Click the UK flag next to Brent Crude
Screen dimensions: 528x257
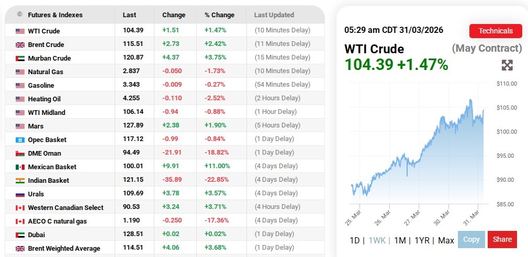pyautogui.click(x=20, y=44)
